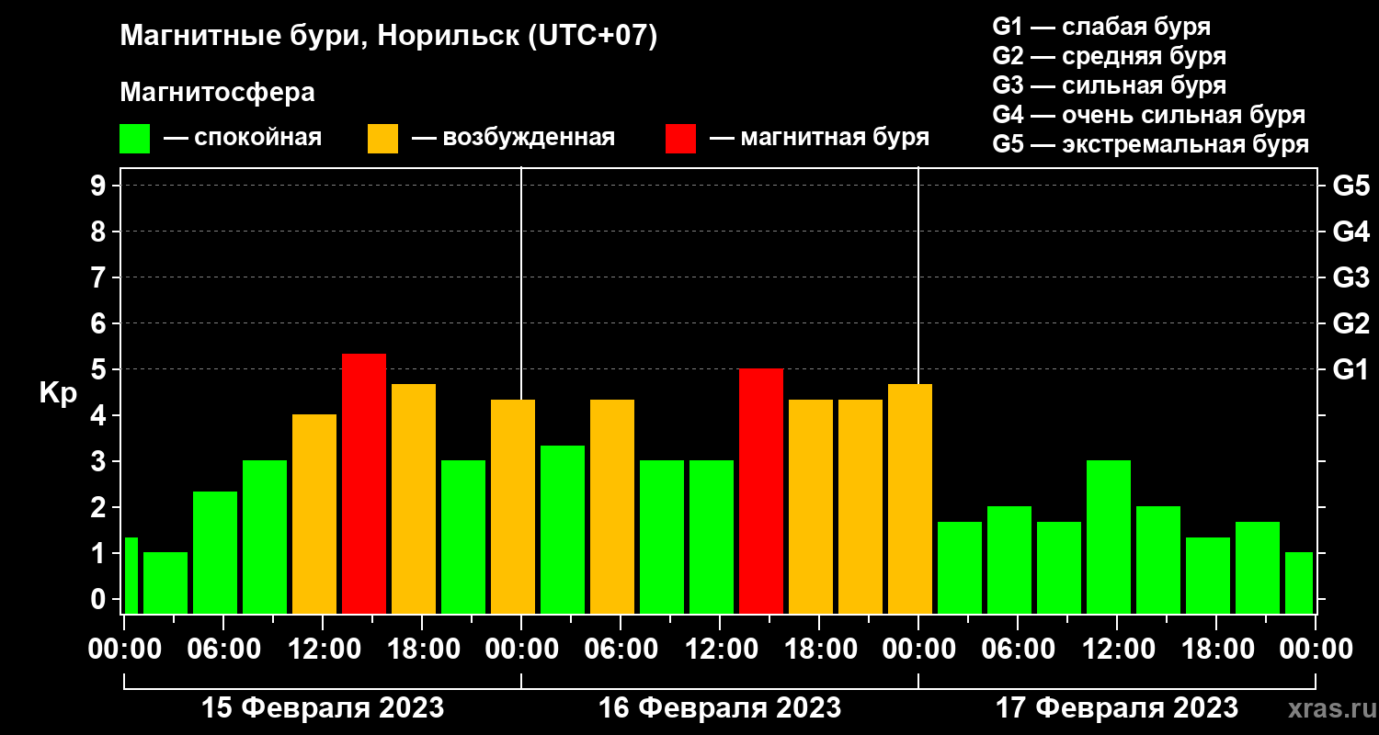Click the '16 Февраля 2023' date label
This screenshot has height=735, width=1379.
coord(720,708)
